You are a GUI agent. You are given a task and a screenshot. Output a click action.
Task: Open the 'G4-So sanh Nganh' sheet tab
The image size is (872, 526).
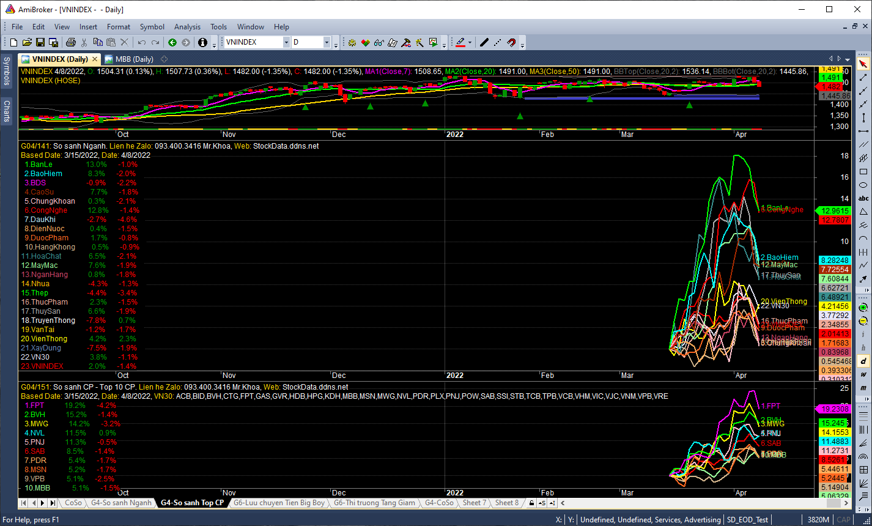120,503
